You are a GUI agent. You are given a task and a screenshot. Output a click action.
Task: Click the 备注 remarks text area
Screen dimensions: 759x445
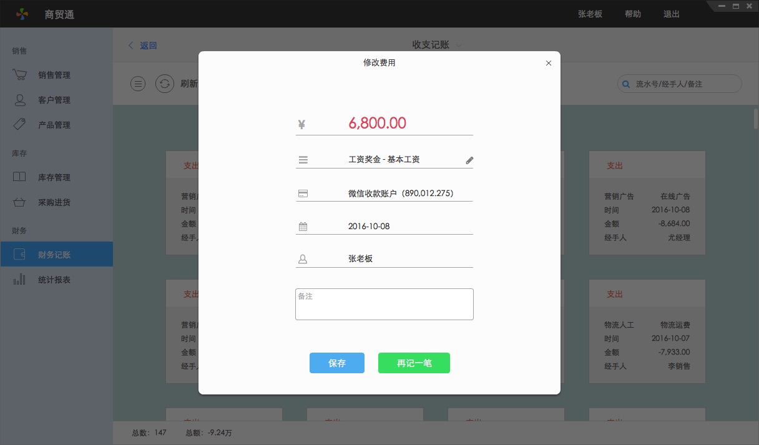(x=384, y=304)
